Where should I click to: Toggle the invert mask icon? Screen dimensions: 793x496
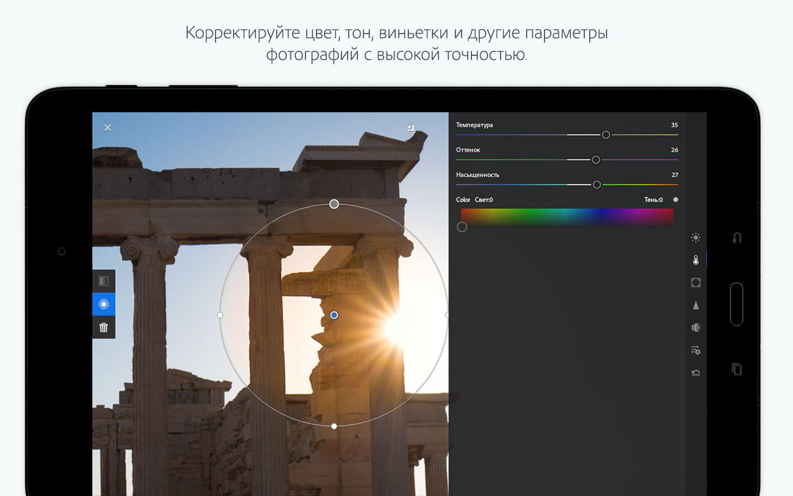tap(410, 127)
